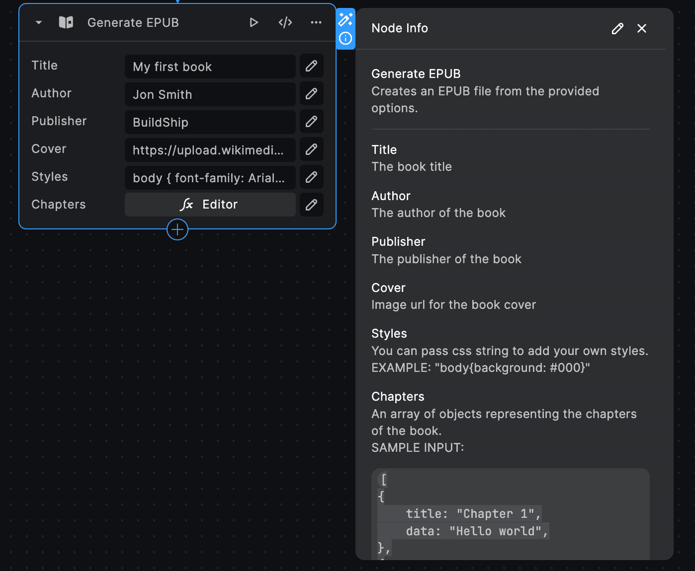Open the code view for Generate EPUB
This screenshot has width=695, height=571.
pyautogui.click(x=285, y=22)
